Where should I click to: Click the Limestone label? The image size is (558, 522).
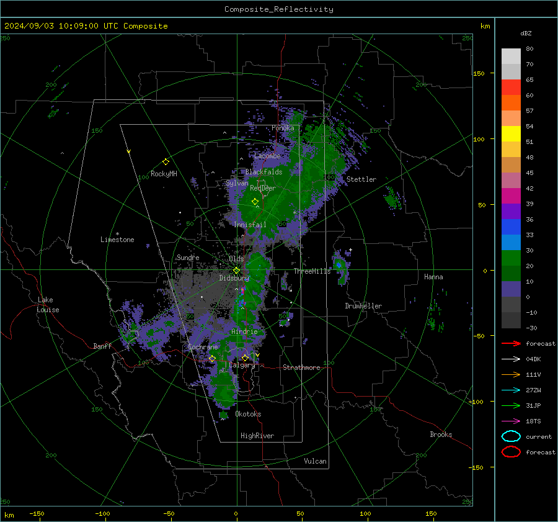click(x=117, y=240)
